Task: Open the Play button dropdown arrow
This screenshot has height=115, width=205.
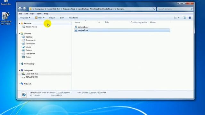Action: point(44,18)
